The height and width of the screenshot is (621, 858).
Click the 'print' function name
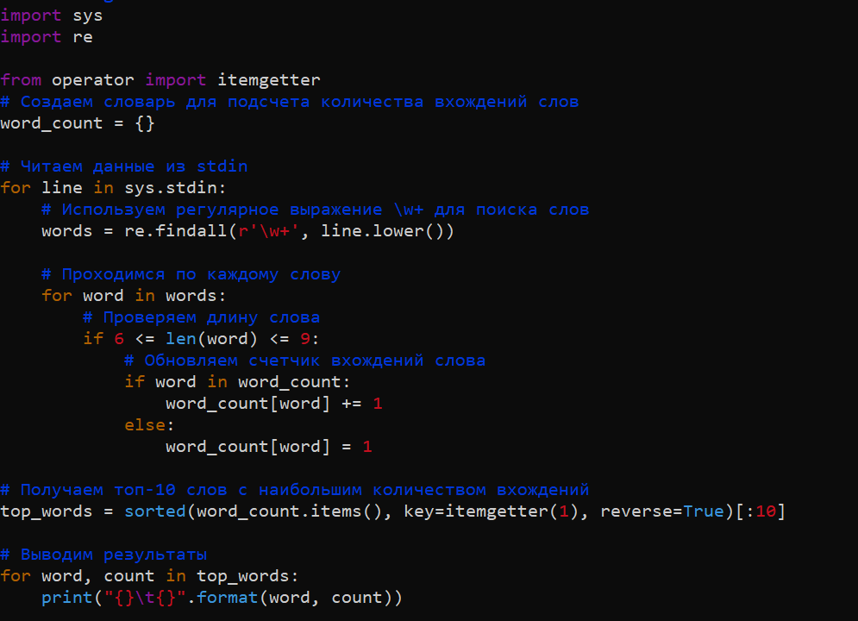[66, 598]
